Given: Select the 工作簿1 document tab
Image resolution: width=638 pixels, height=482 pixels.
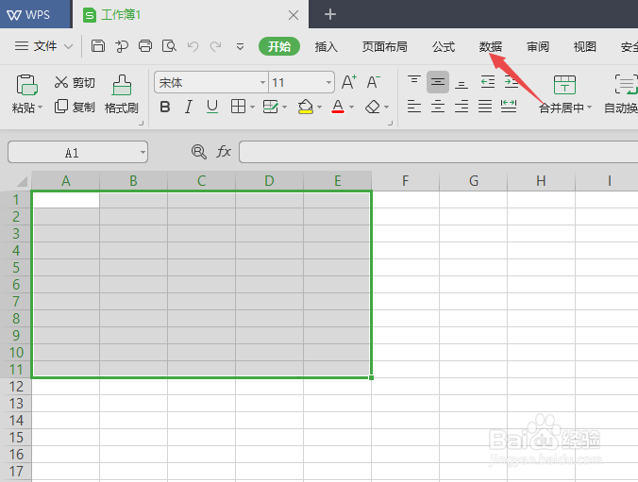Looking at the screenshot, I should 191,15.
